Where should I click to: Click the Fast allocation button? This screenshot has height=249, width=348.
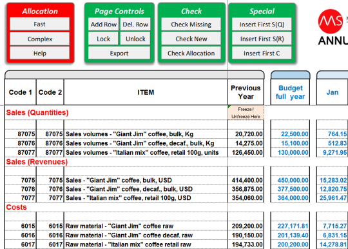pos(39,24)
